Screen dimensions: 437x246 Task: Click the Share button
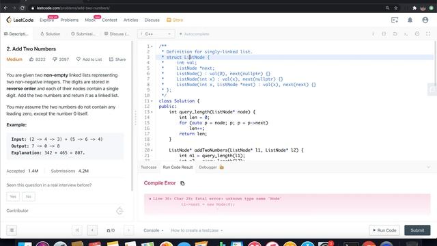tap(117, 59)
